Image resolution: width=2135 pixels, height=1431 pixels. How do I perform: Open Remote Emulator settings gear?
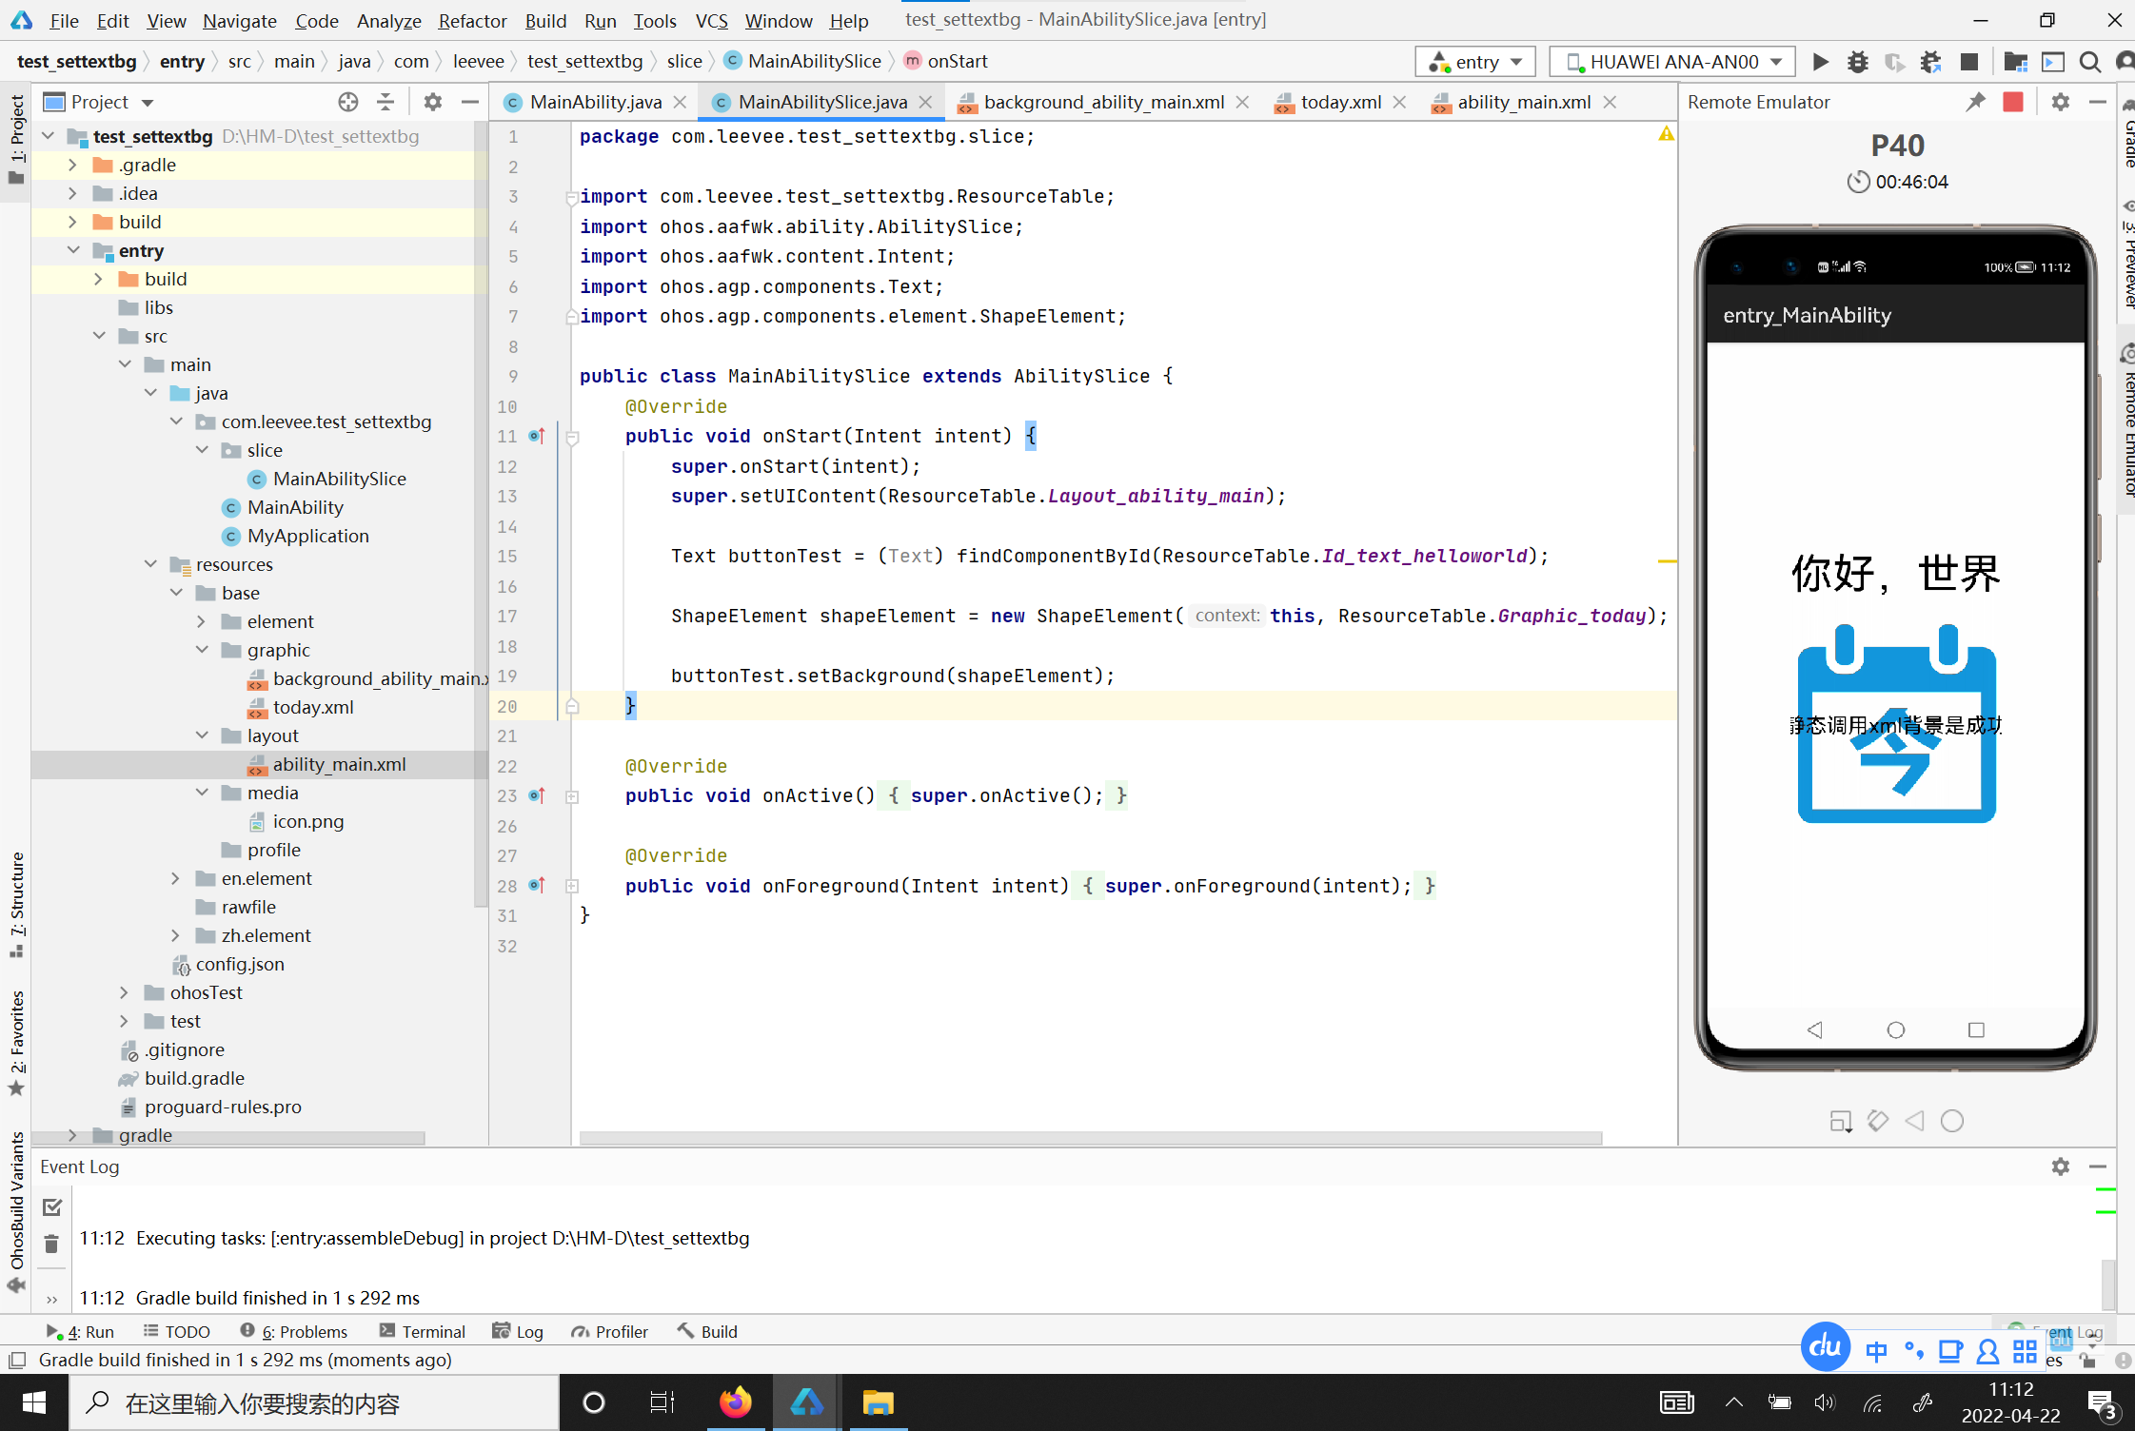tap(2061, 102)
